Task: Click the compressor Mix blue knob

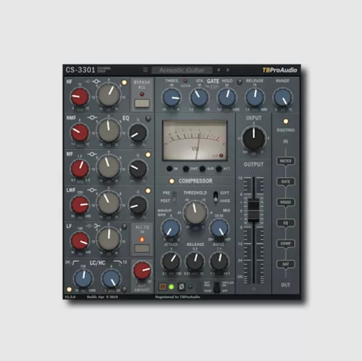Action: coord(219,228)
